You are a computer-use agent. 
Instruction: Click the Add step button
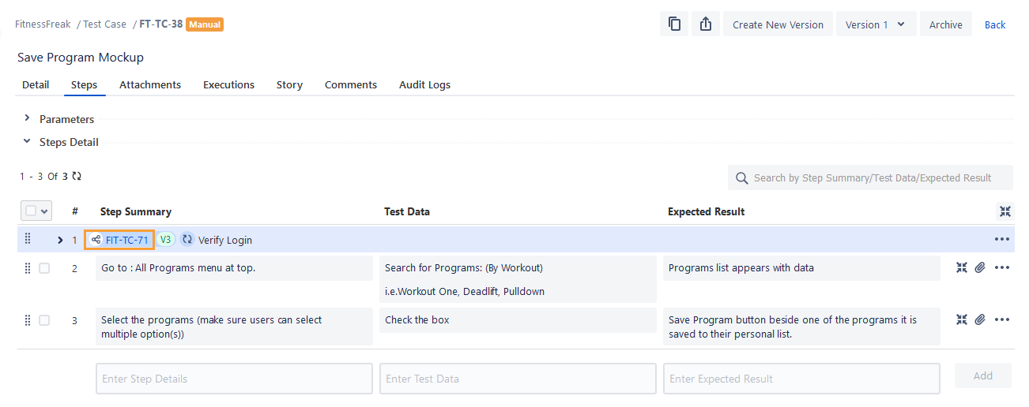982,375
